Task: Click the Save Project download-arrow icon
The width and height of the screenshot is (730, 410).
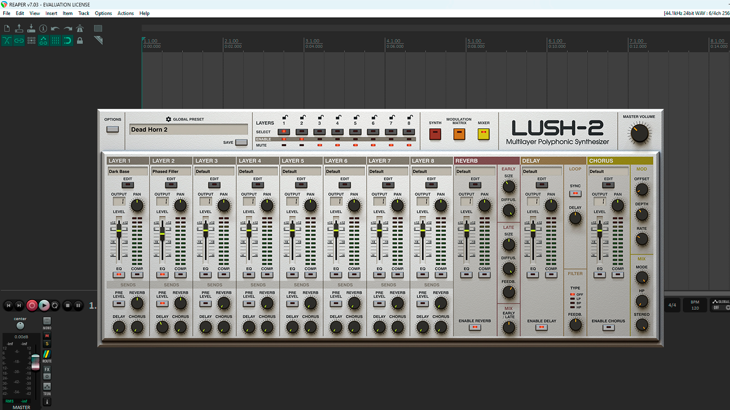Action: coord(31,28)
